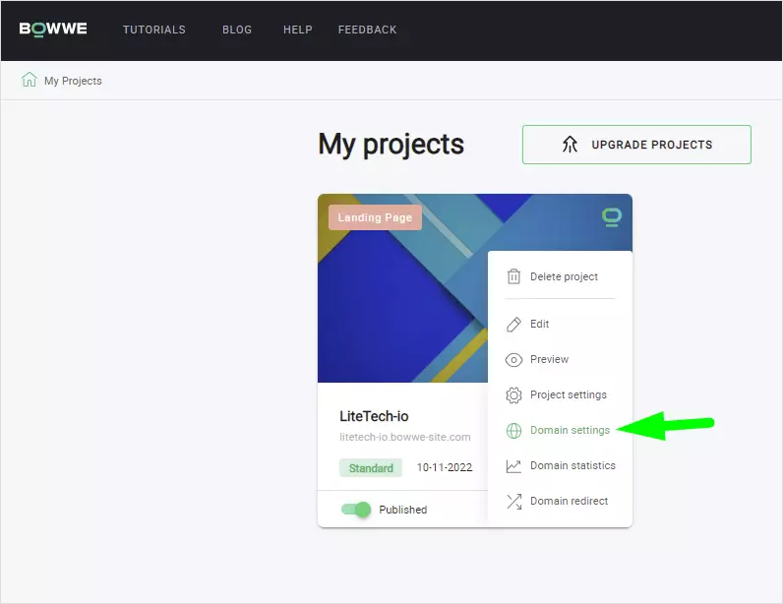Image resolution: width=783 pixels, height=604 pixels.
Task: Open Domain statistics from menu
Action: 572,466
